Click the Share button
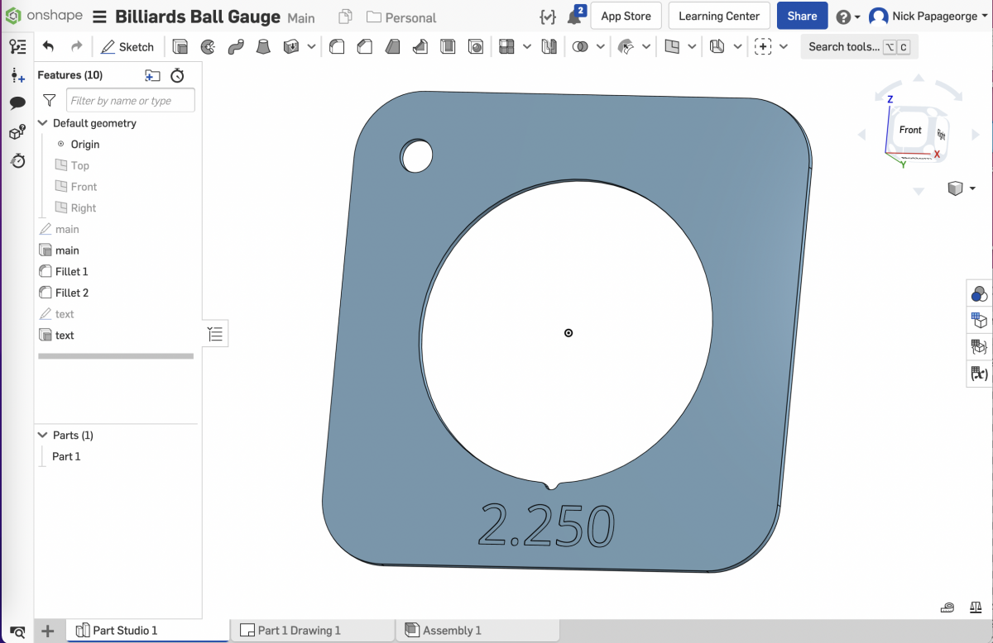The image size is (993, 643). (x=802, y=17)
